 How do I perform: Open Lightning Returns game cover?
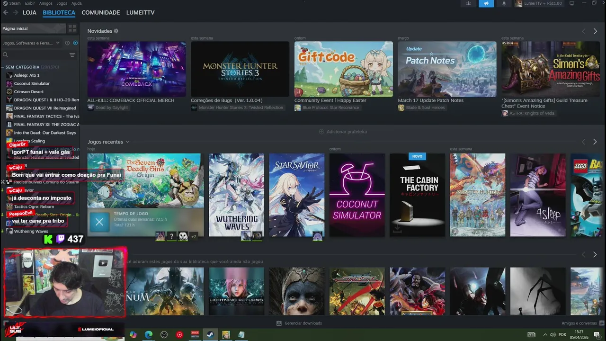coord(236,291)
